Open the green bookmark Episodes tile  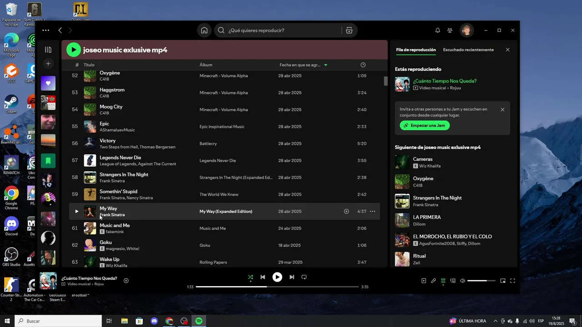48,160
